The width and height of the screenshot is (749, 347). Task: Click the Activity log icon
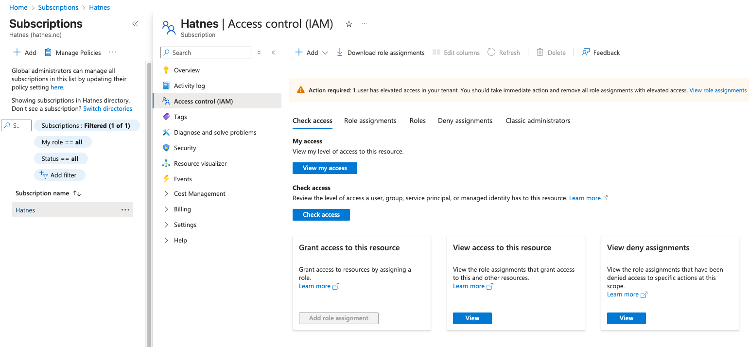(166, 86)
